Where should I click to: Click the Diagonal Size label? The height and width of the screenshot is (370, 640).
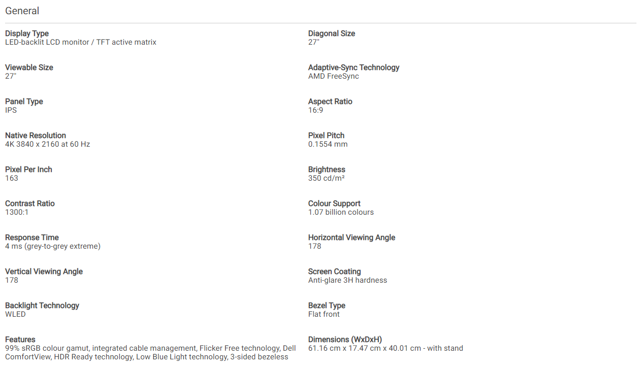click(x=332, y=33)
